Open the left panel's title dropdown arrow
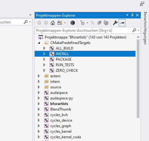This screenshot has height=141, width=149. click(x=30, y=15)
